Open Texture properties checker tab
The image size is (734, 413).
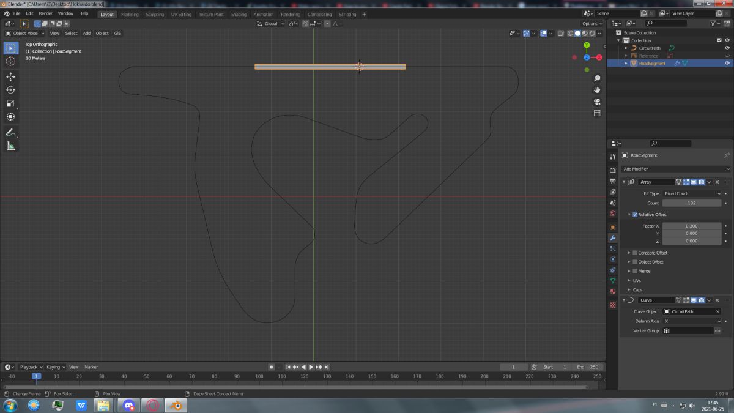pos(612,305)
